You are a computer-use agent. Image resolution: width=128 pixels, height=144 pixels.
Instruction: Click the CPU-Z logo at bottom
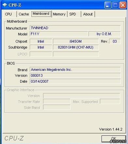click(14, 138)
